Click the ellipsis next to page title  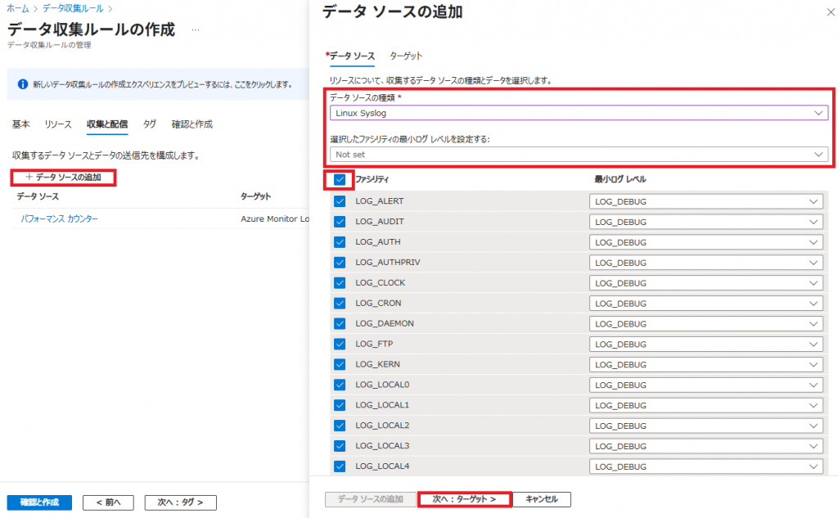tap(195, 30)
